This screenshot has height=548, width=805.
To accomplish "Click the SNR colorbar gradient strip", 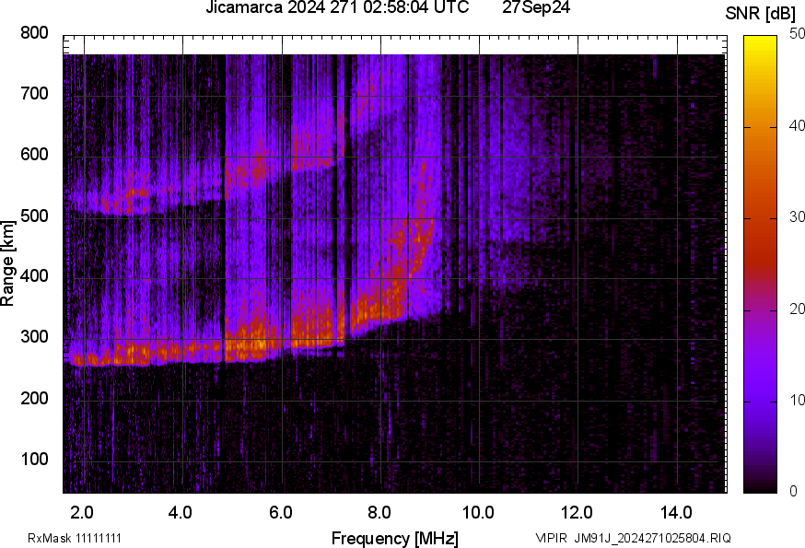I will 760,264.
